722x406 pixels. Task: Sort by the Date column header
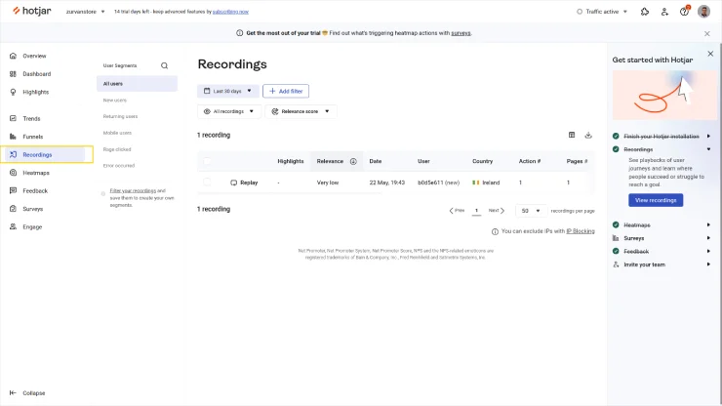376,161
